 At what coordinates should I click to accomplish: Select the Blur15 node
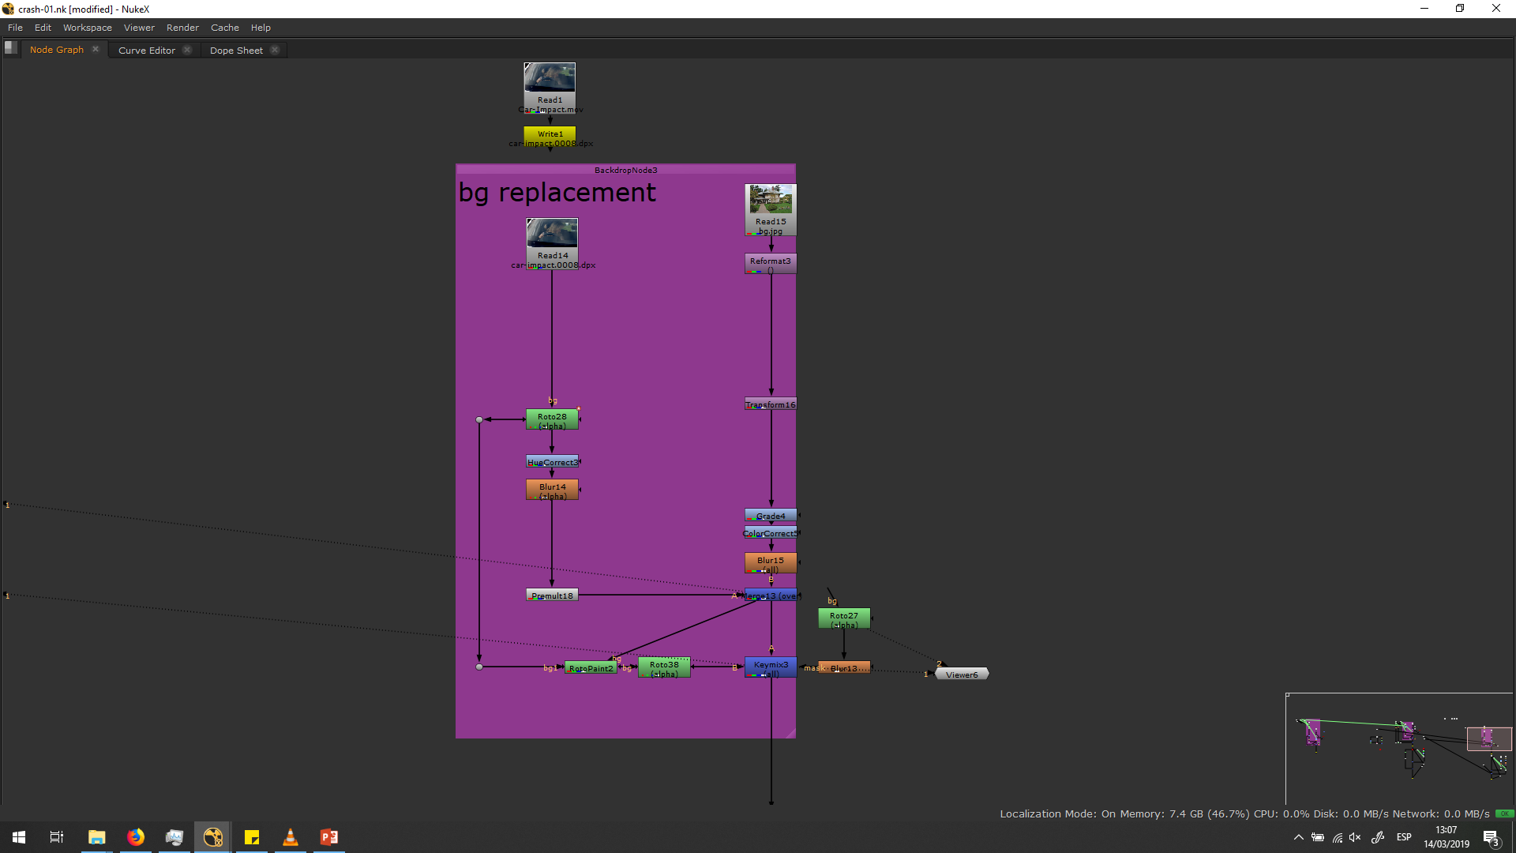click(771, 563)
